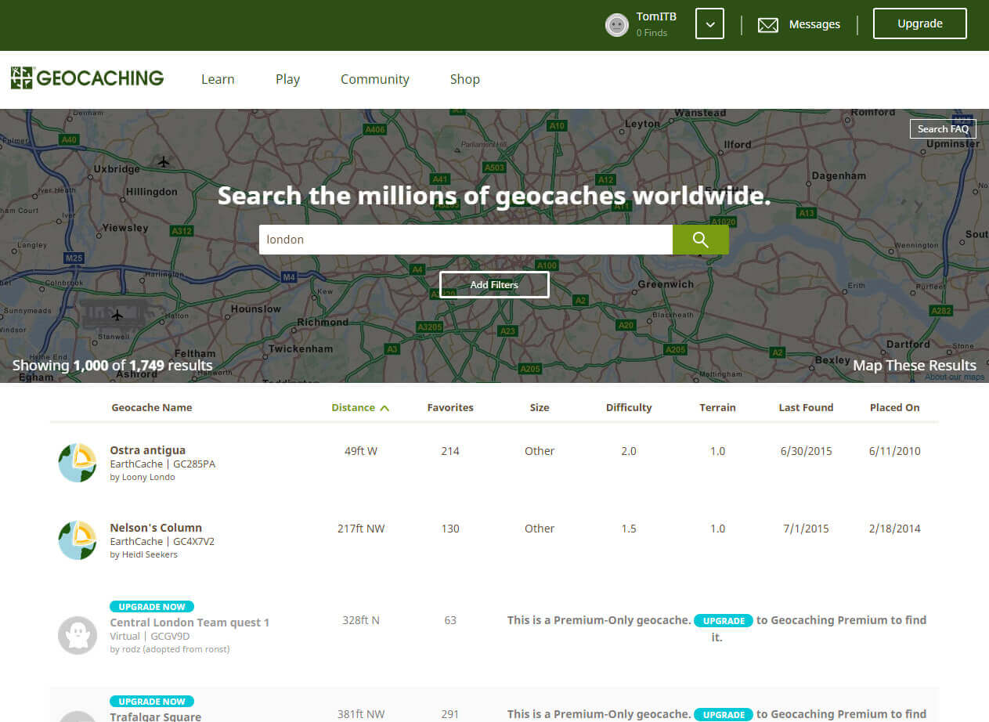The width and height of the screenshot is (989, 722).
Task: Open the Search FAQ
Action: [943, 128]
